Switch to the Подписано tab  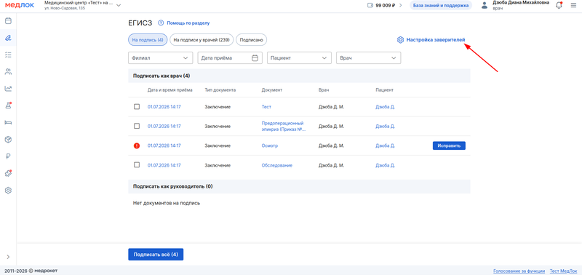tap(251, 40)
